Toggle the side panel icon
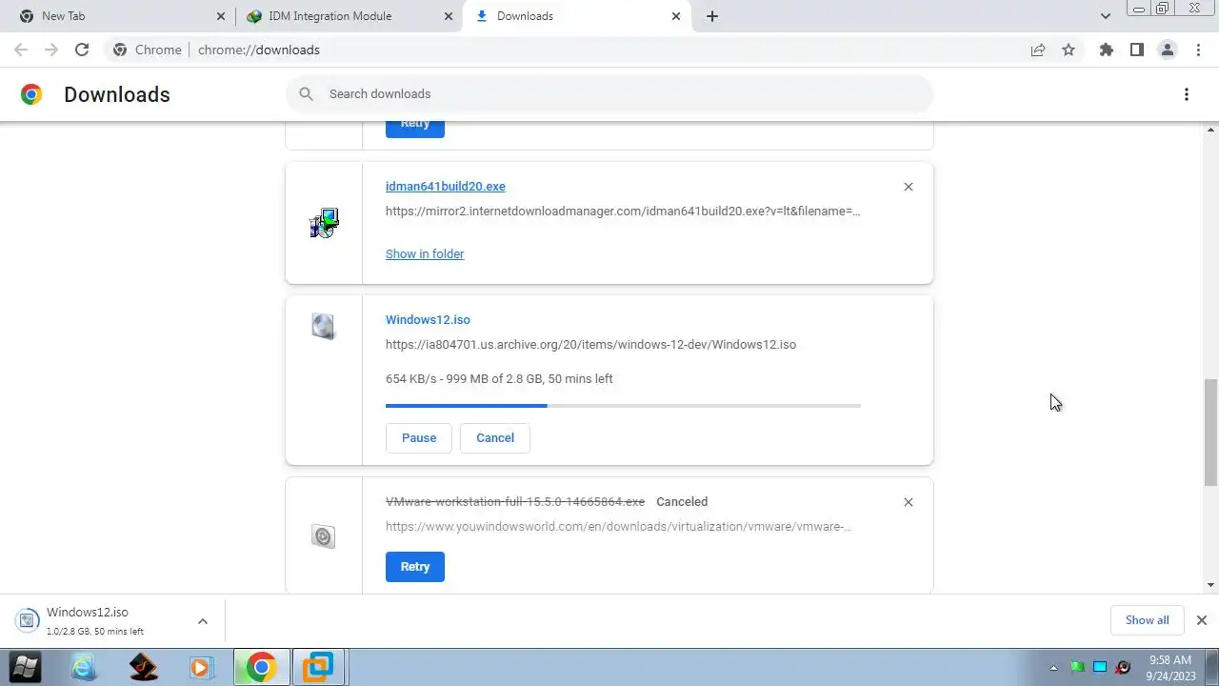 click(x=1137, y=50)
